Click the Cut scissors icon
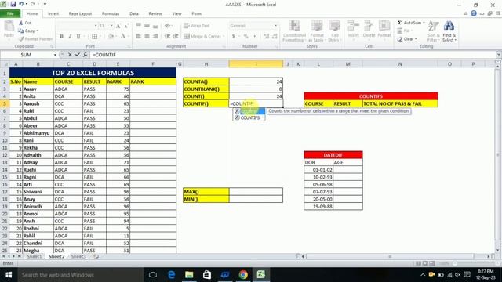Viewport: 502px width, 282px height. coord(21,23)
